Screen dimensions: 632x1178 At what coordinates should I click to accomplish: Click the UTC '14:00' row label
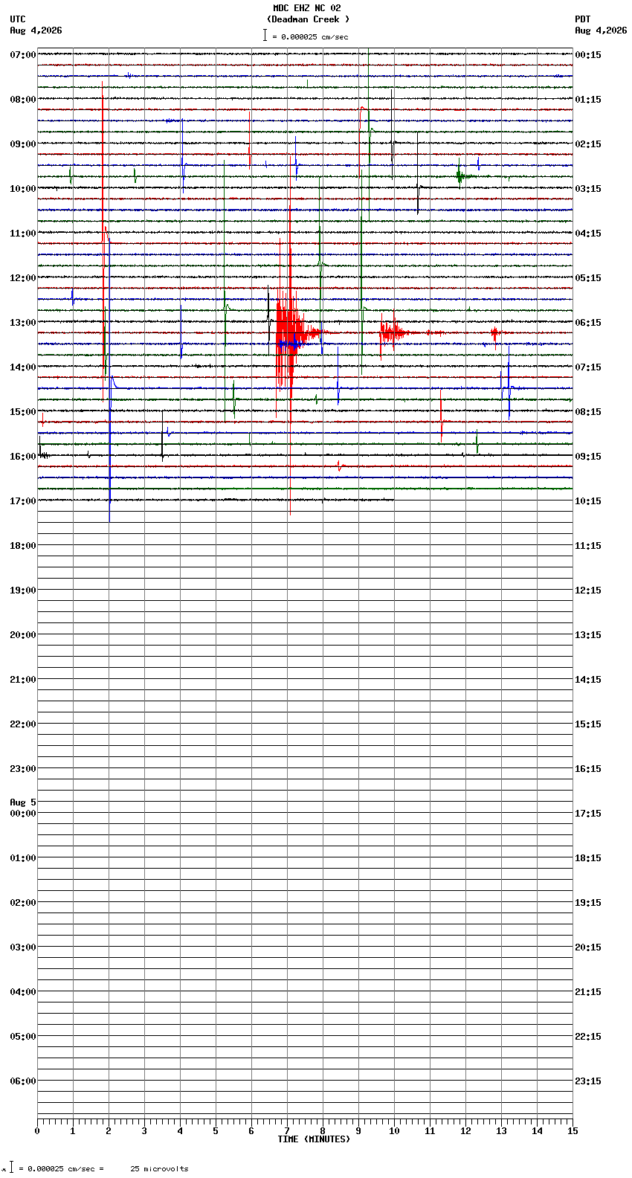pos(23,367)
